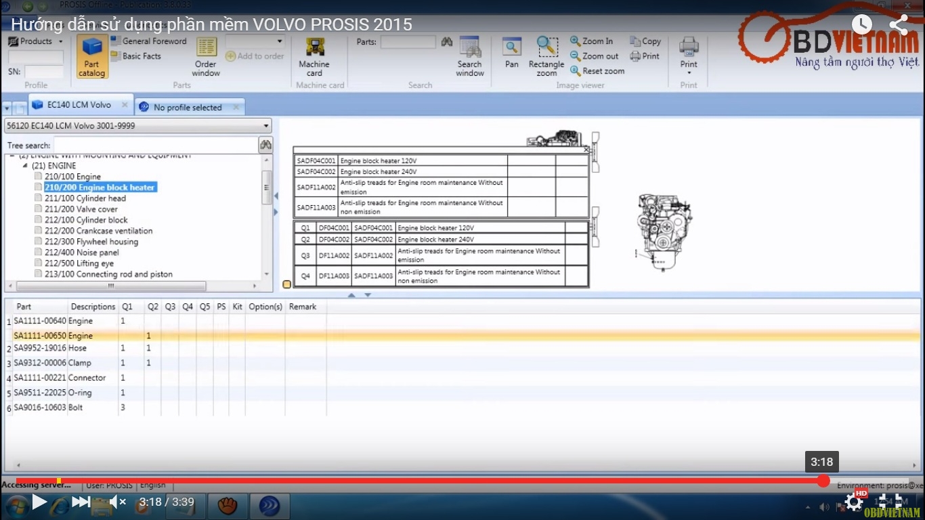Expand the image pane with down arrow
The height and width of the screenshot is (520, 925).
coord(368,295)
